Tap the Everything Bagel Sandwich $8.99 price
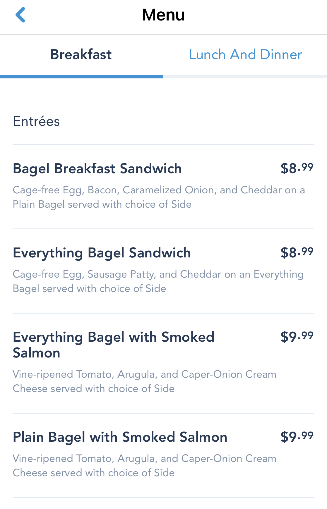 coord(297,252)
